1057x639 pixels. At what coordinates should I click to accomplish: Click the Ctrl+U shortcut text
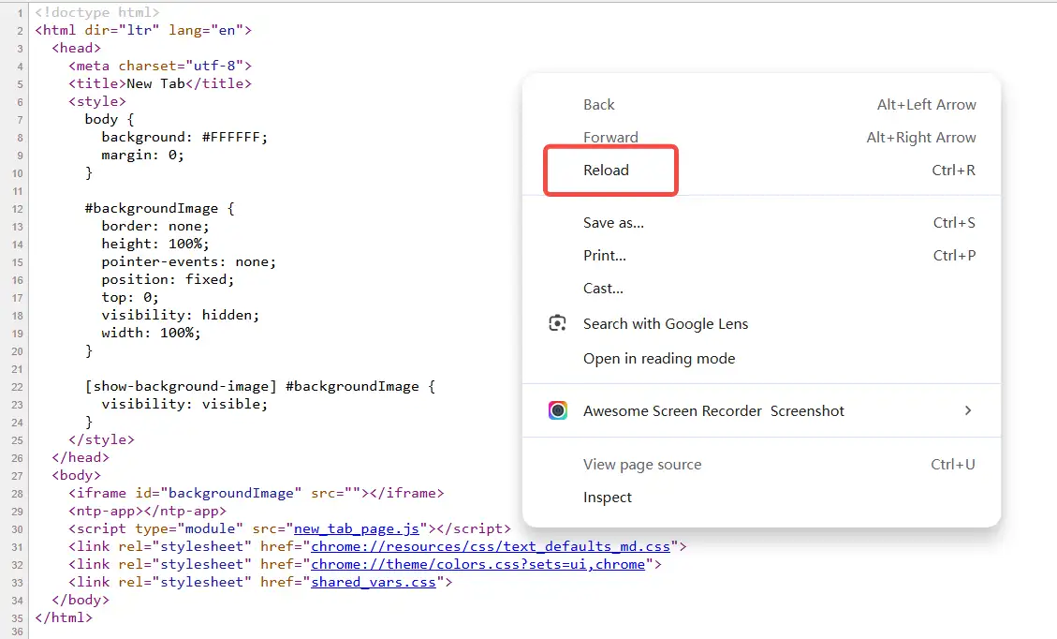tap(952, 464)
